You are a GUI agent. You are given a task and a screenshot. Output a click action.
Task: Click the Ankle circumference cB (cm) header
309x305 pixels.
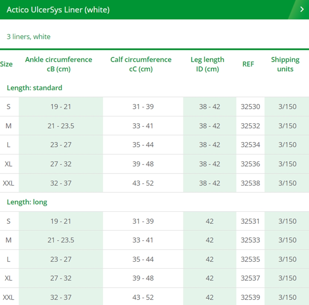click(x=59, y=64)
